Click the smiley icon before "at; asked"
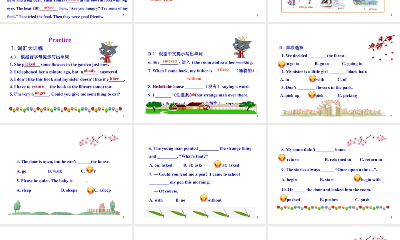This screenshot has width=400, height=240. (x=218, y=164)
